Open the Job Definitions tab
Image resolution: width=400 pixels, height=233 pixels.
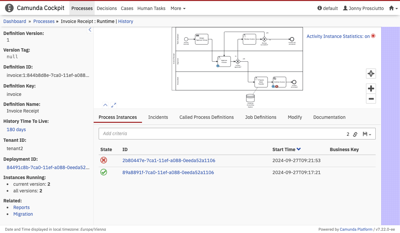261,117
